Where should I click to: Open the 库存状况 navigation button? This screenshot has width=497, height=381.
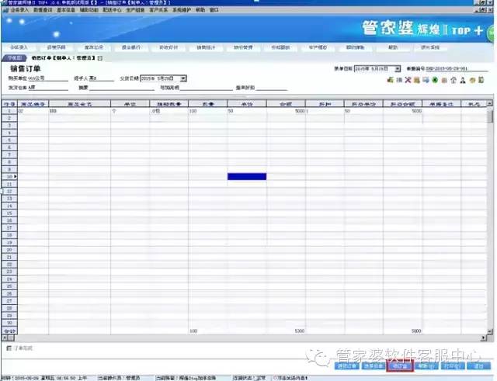point(94,47)
